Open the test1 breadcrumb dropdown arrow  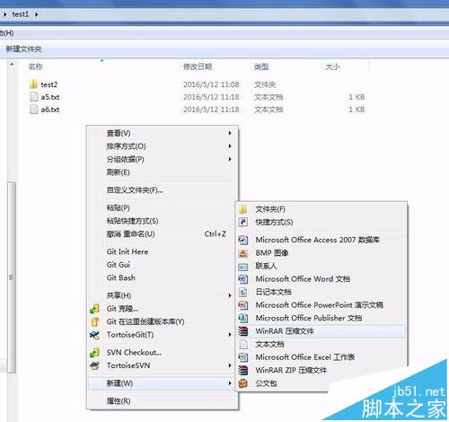[x=36, y=14]
